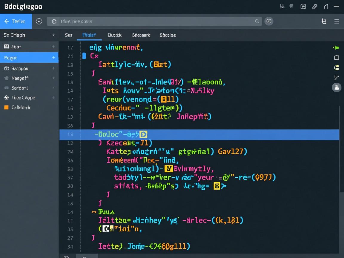Viewport: 344px width, 258px height.
Task: Click the orange swatch next to CalMeek
Action: click(6, 107)
